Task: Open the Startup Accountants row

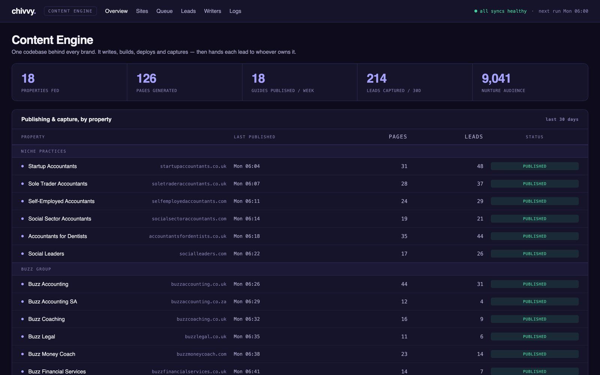Action: (300, 166)
